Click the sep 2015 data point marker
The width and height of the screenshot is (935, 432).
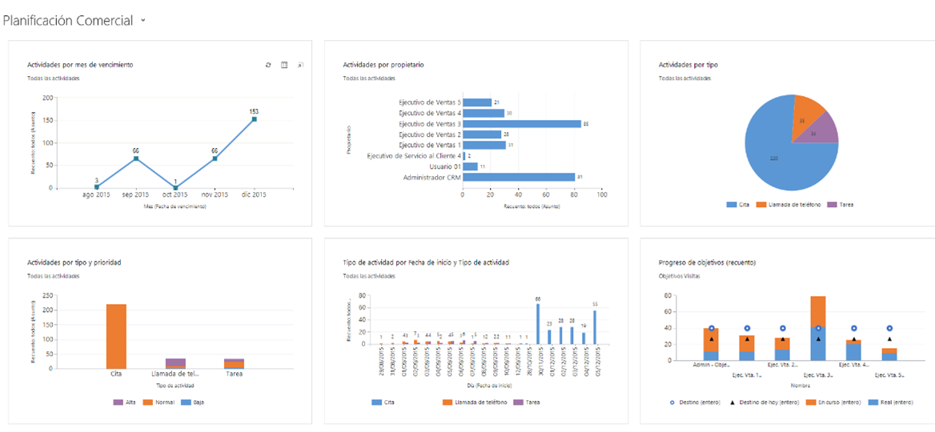136,158
